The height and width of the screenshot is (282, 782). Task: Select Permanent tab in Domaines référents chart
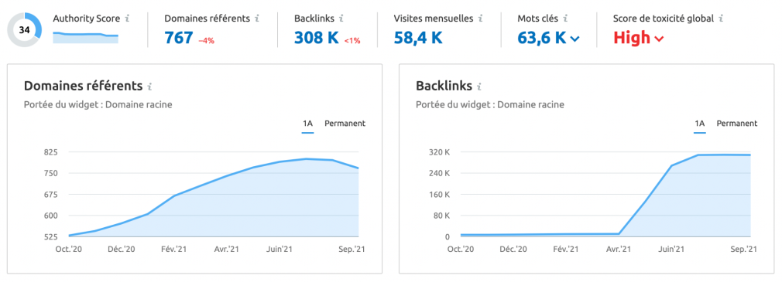point(345,124)
